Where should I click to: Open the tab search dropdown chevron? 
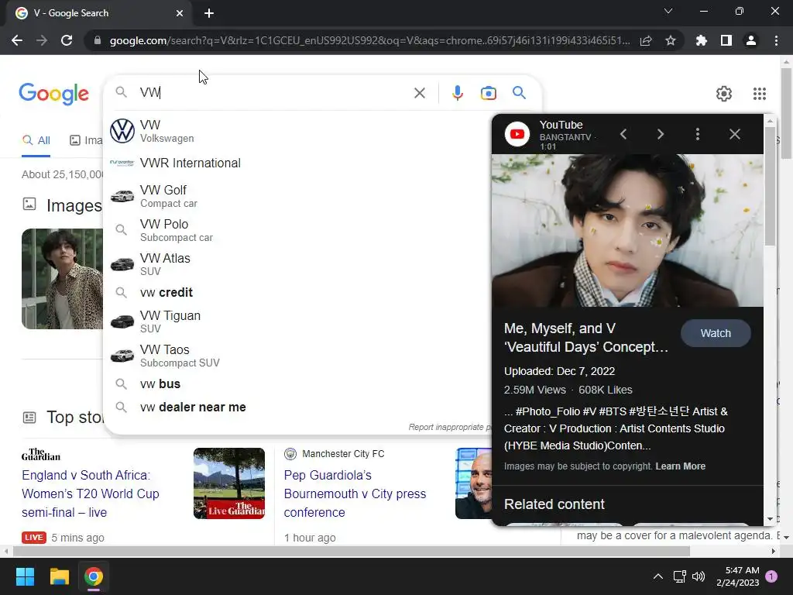(x=668, y=11)
